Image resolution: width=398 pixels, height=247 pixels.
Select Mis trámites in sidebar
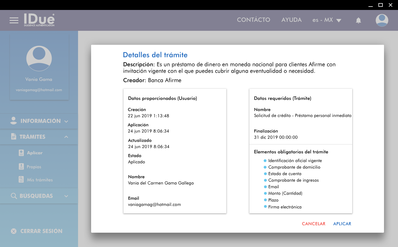pyautogui.click(x=40, y=180)
